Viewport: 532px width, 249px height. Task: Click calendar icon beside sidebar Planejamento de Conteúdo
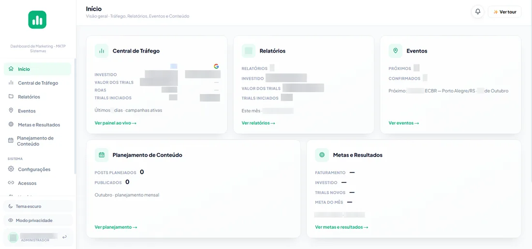[11, 140]
